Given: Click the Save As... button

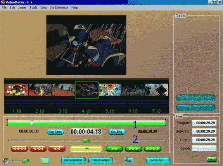Looking at the screenshot, I should tap(158, 160).
